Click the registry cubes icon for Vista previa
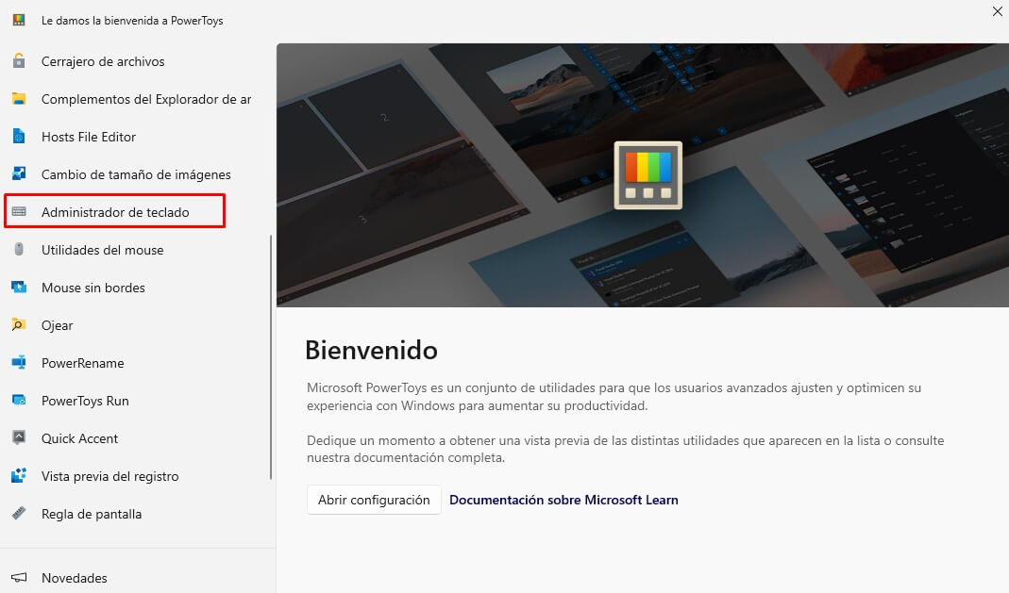The height and width of the screenshot is (593, 1009). 19,475
